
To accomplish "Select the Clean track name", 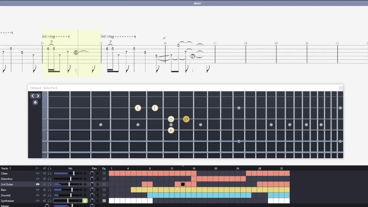I will coord(4,174).
